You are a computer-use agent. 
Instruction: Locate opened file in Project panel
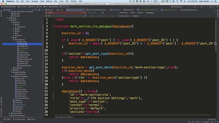point(33,10)
